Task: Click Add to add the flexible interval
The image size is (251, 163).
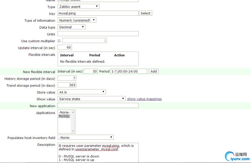Action: point(153,72)
